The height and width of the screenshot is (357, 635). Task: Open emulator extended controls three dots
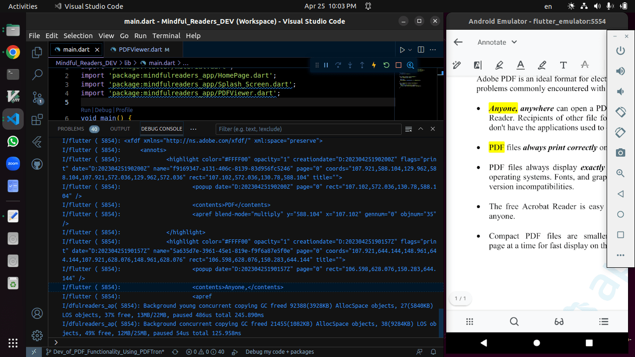620,255
